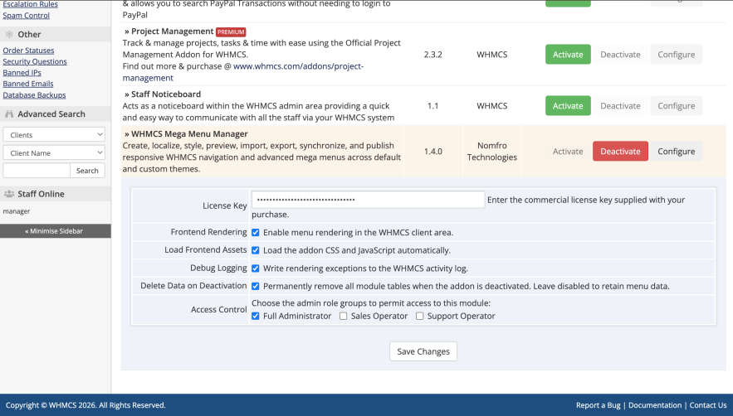The height and width of the screenshot is (416, 733).
Task: Click Minimise Sidebar
Action: tap(55, 231)
